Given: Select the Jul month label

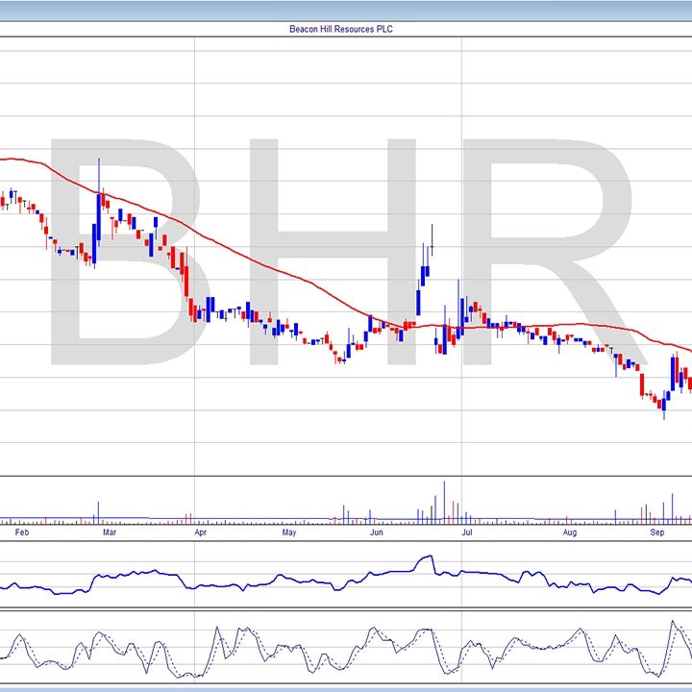Looking at the screenshot, I should (x=466, y=531).
